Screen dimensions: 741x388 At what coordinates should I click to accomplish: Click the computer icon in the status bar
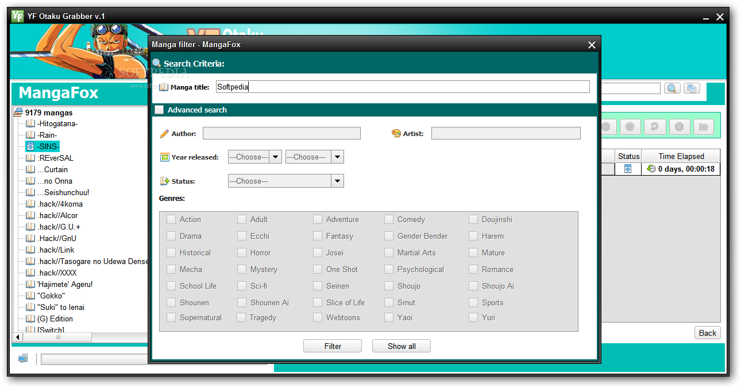23,358
